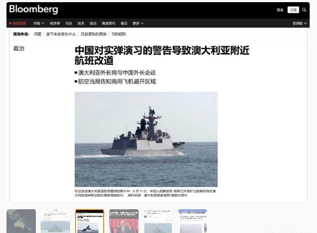Open the search magnifier icon
The image size is (317, 233).
[304, 10]
